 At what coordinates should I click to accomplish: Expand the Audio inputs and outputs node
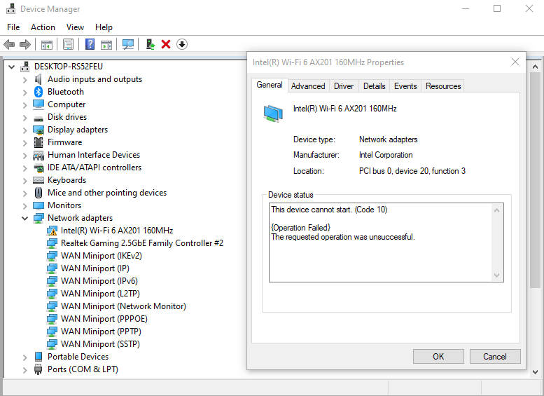[25, 80]
